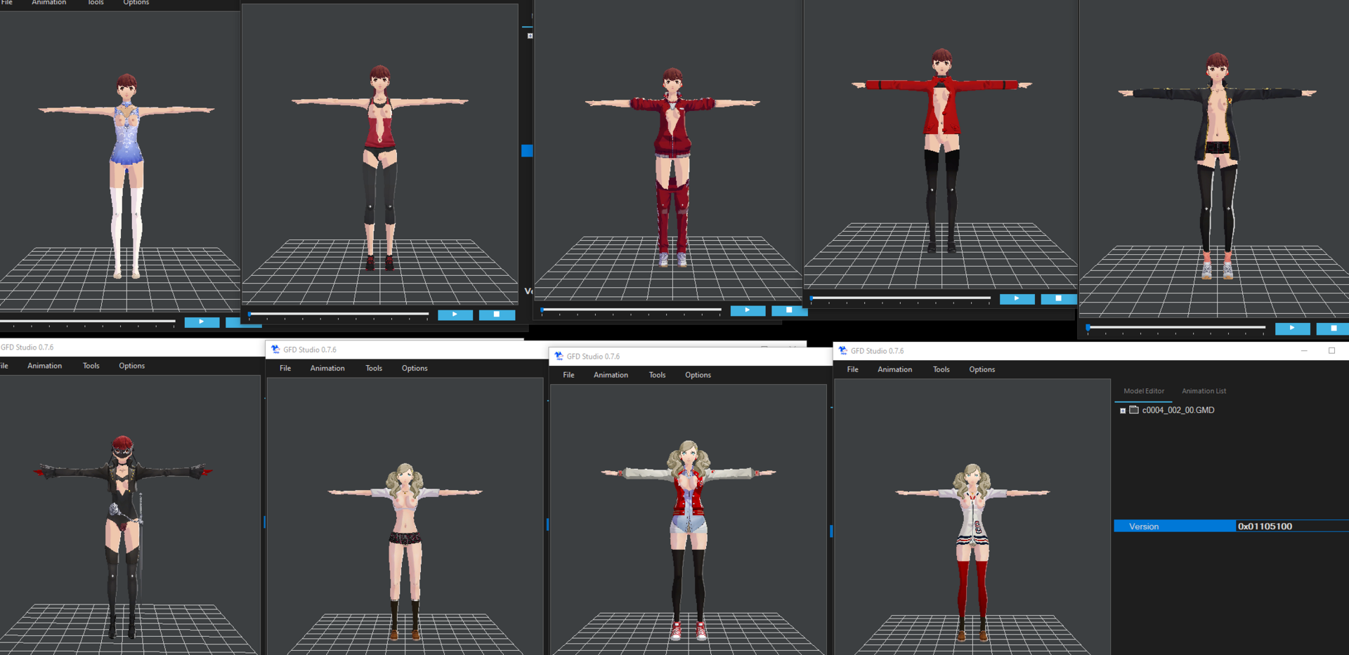Open Tools menu in the c0004_002_00.GMD window
The height and width of the screenshot is (655, 1349).
pyautogui.click(x=941, y=369)
